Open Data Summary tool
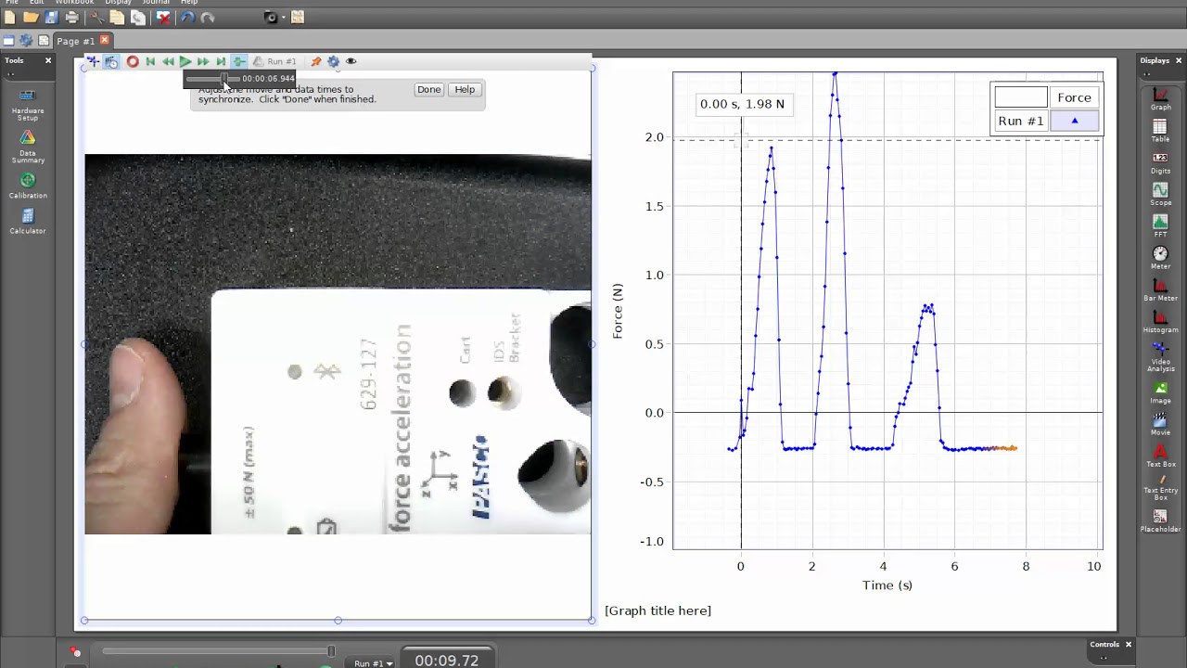The image size is (1187, 668). tap(28, 147)
